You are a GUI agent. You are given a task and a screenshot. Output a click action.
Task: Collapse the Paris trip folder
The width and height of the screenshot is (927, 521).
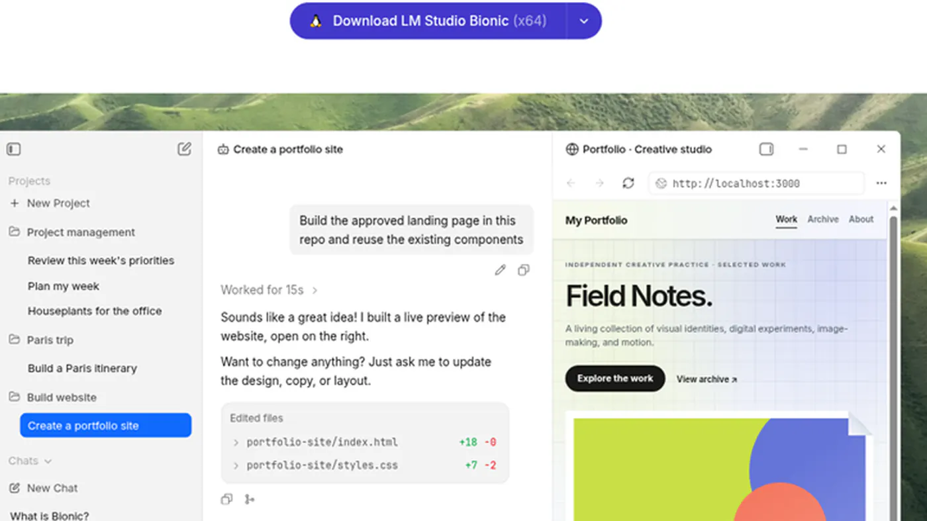[x=14, y=340]
